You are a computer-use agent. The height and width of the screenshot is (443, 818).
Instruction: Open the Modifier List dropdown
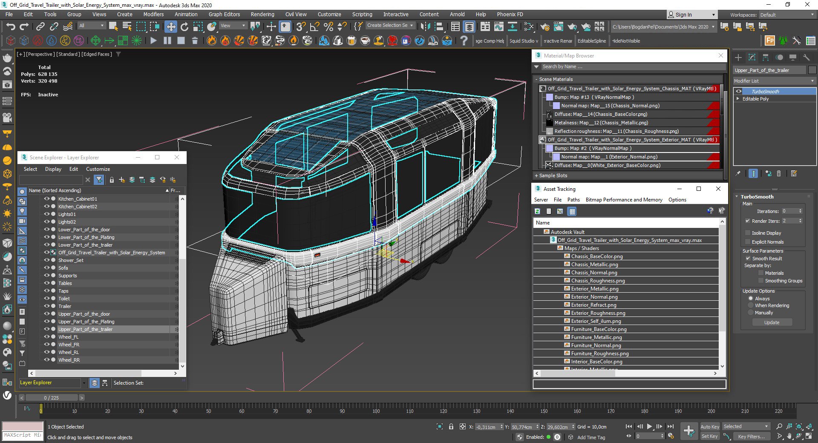[x=774, y=81]
